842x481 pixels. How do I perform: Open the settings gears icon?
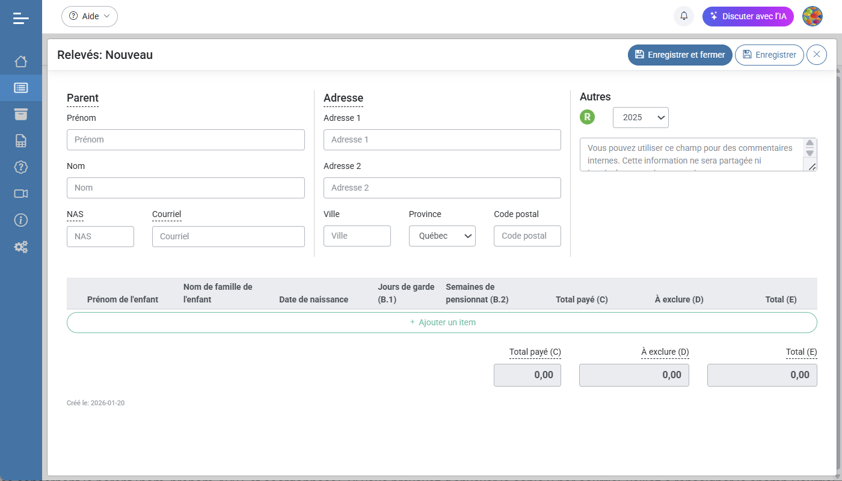(x=21, y=247)
